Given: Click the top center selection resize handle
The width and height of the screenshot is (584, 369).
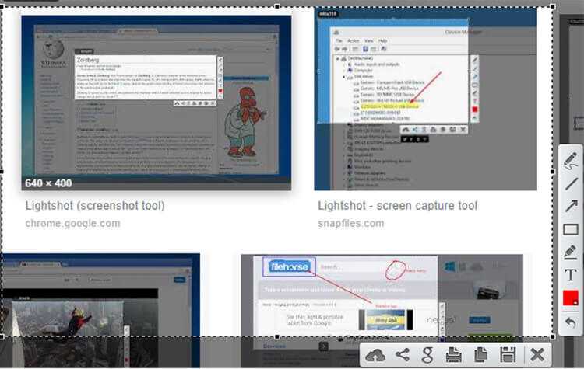Looking at the screenshot, I should 277,6.
